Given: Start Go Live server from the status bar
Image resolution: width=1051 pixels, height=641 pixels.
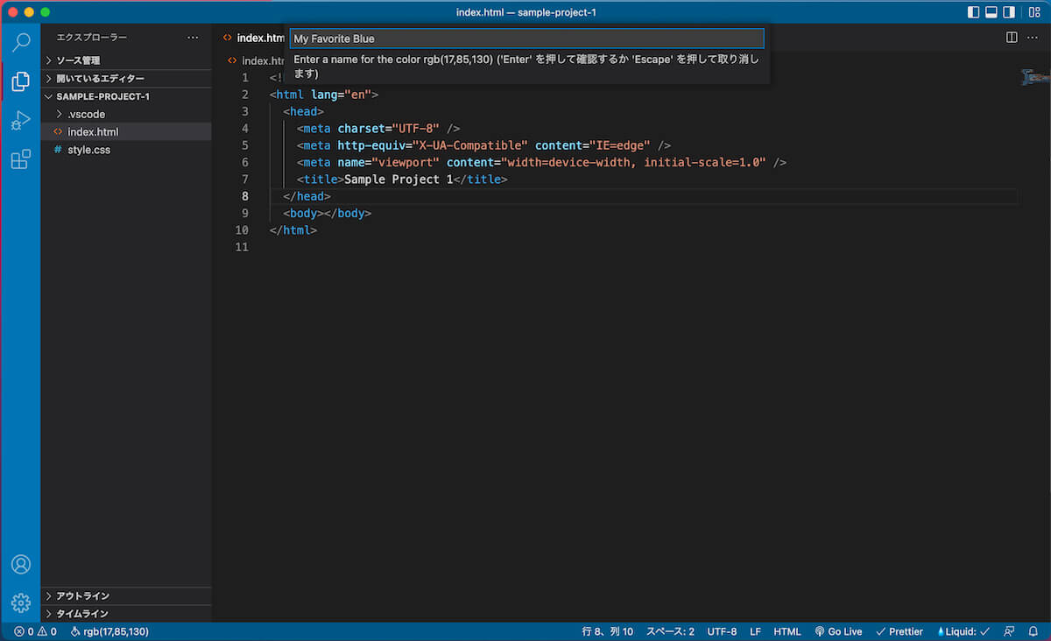Looking at the screenshot, I should pos(838,630).
